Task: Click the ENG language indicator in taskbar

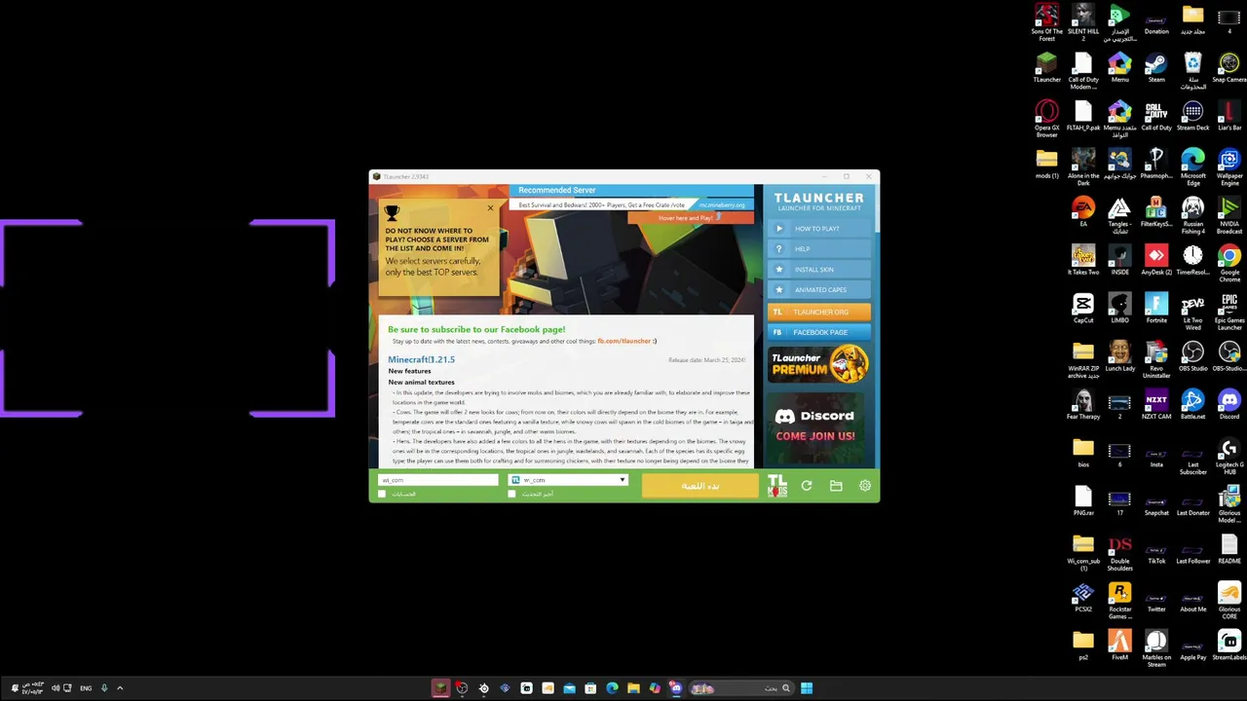Action: coord(86,688)
